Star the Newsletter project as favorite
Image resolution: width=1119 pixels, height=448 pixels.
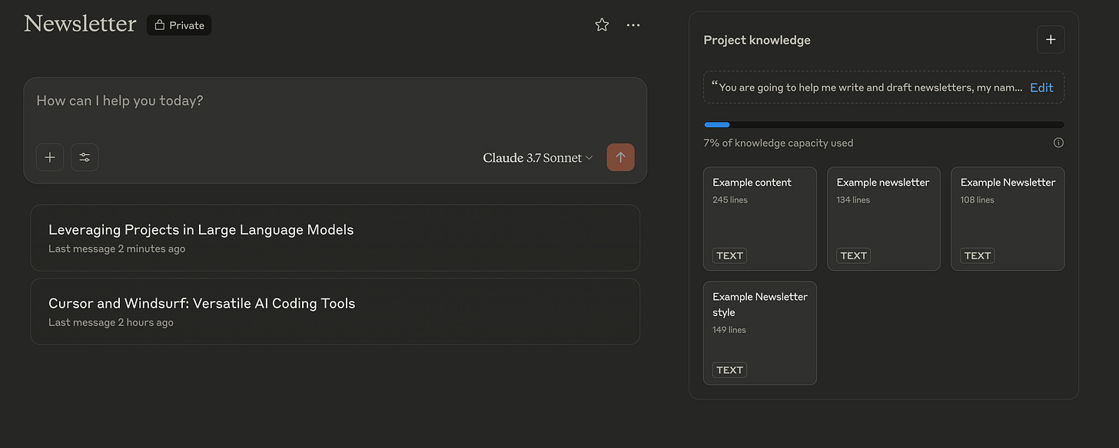click(602, 25)
